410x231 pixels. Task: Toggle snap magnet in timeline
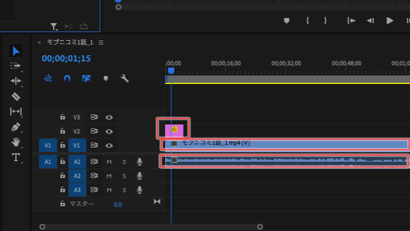point(67,78)
